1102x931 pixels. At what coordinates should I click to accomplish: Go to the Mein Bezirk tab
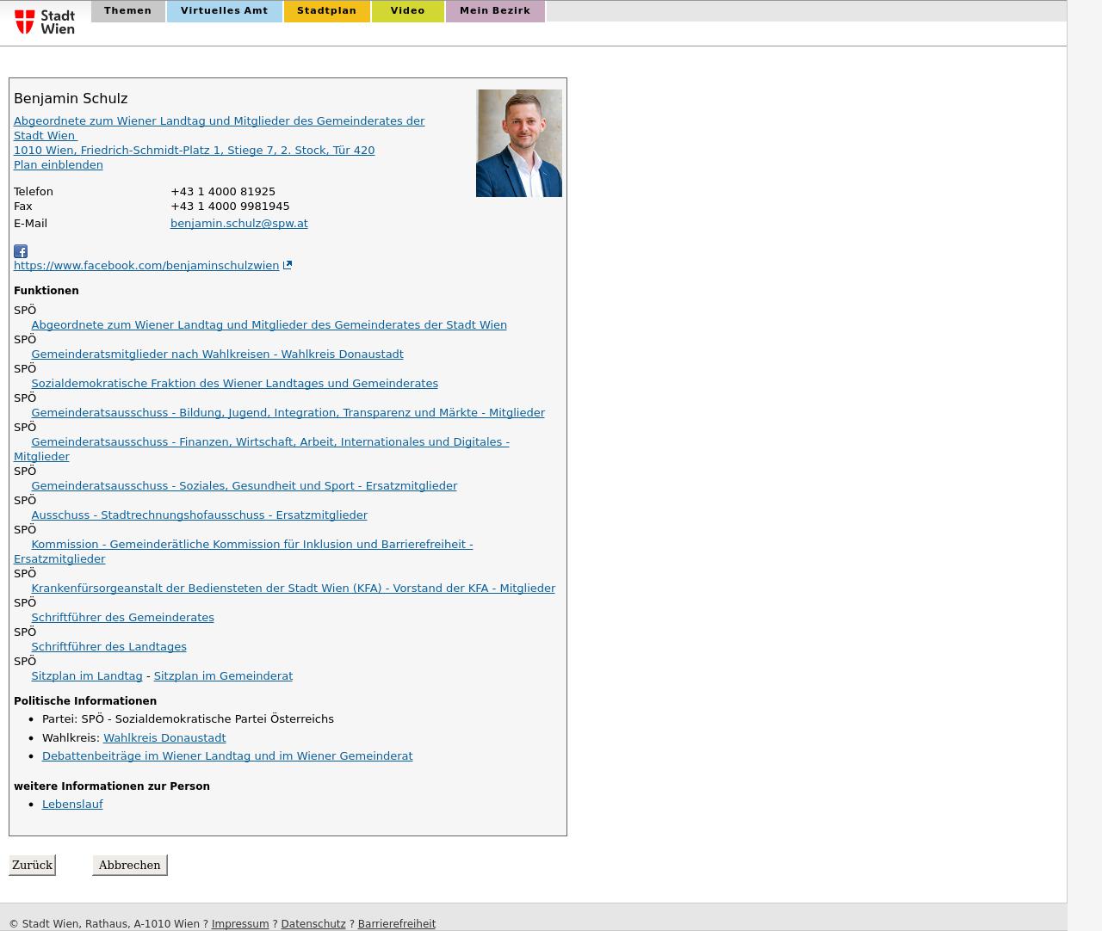pyautogui.click(x=494, y=11)
